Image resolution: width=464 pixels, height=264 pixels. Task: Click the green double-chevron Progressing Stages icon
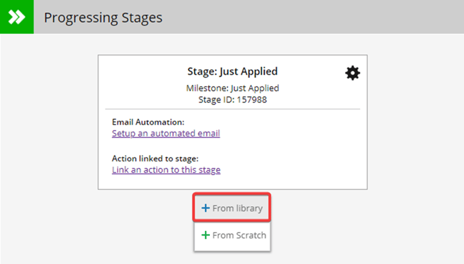click(17, 17)
